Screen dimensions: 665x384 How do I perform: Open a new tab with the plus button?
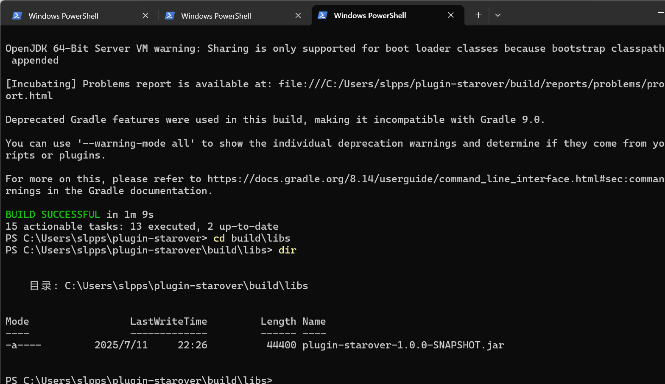coord(478,15)
